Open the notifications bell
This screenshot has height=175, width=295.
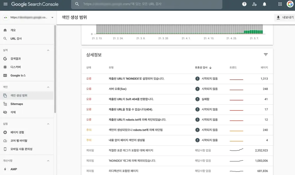(x=264, y=4)
